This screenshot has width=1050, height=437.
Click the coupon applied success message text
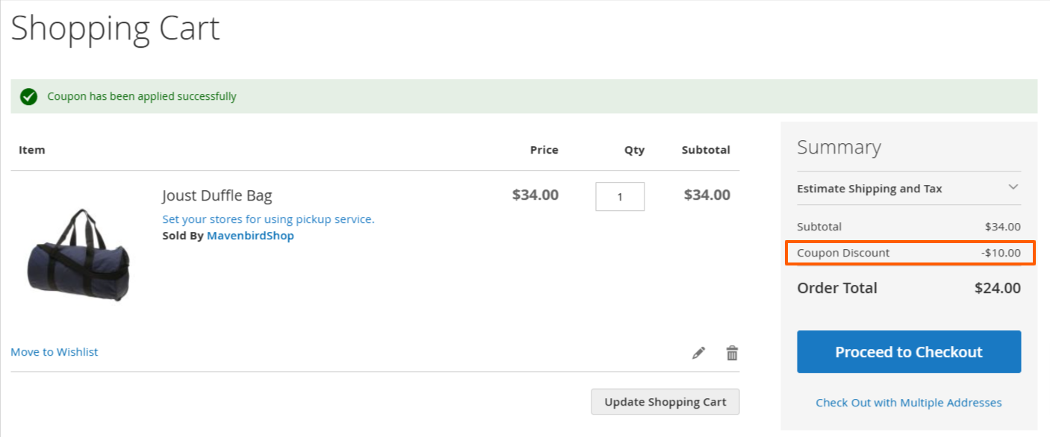tap(142, 96)
